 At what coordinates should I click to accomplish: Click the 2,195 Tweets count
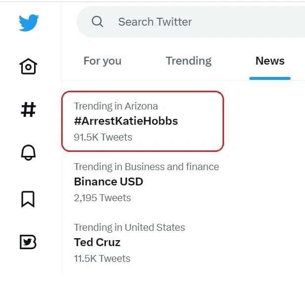[102, 198]
